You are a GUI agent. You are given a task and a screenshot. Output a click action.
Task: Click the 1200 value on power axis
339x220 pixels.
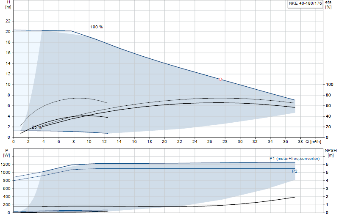point(6,165)
